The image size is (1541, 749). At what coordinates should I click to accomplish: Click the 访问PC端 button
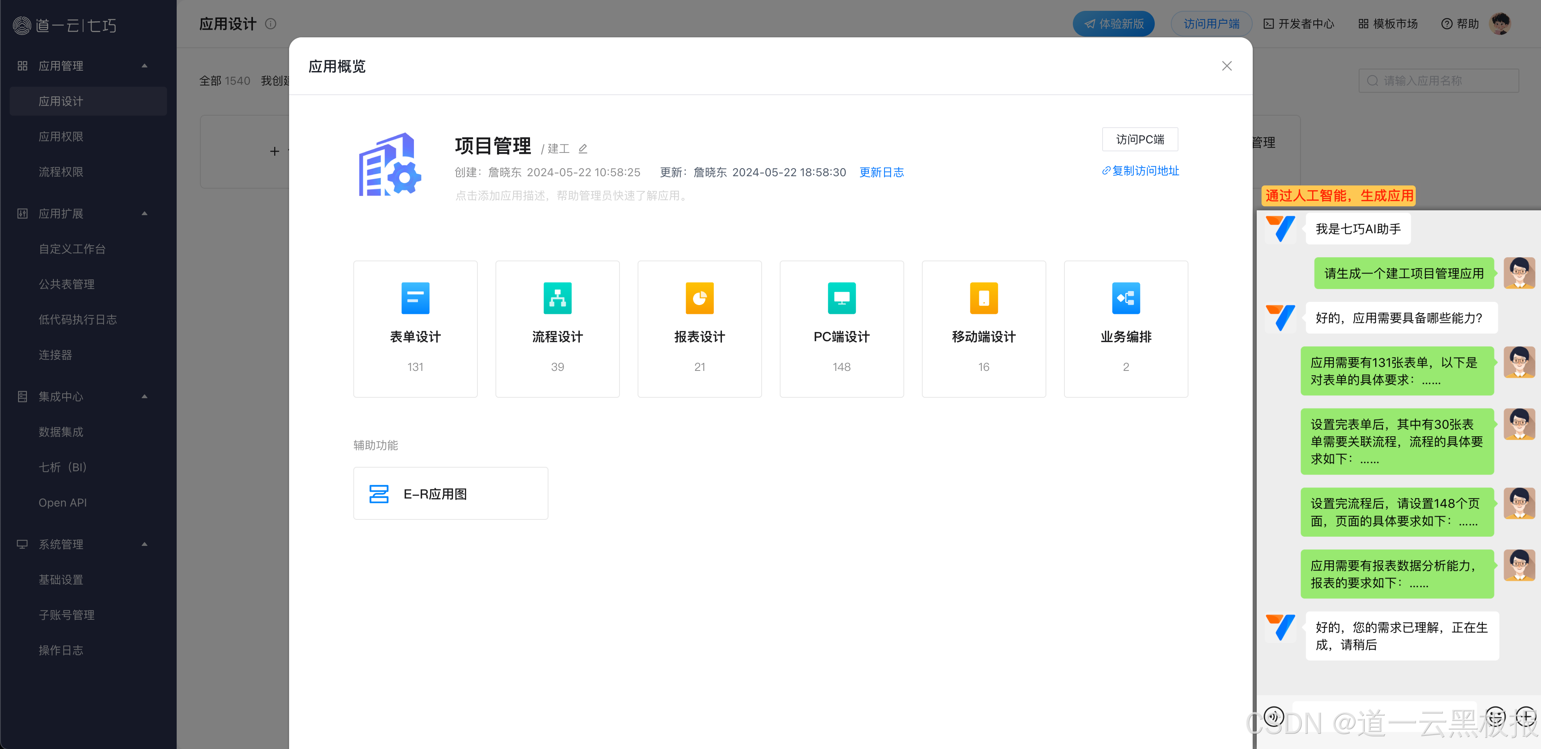(x=1139, y=139)
